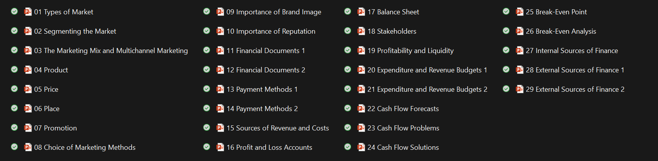
Task: Click PowerPoint icon beside 14 Payment Methods 2
Action: click(220, 108)
